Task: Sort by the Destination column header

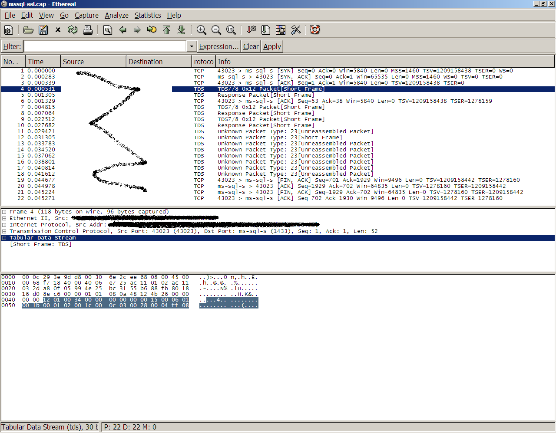Action: pos(159,62)
